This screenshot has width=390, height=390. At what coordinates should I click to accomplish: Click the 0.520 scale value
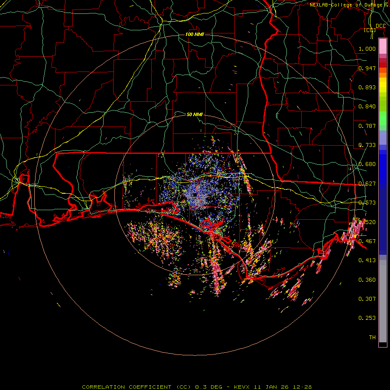[x=367, y=222]
